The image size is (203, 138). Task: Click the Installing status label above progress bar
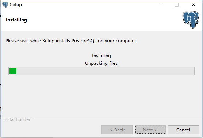(101, 56)
